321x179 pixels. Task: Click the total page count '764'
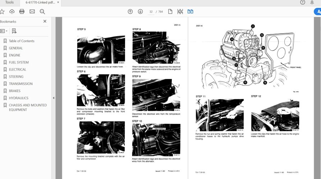pyautogui.click(x=160, y=11)
